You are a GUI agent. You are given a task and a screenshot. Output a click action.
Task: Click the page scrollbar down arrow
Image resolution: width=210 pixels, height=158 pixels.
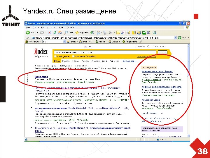pos(189,136)
